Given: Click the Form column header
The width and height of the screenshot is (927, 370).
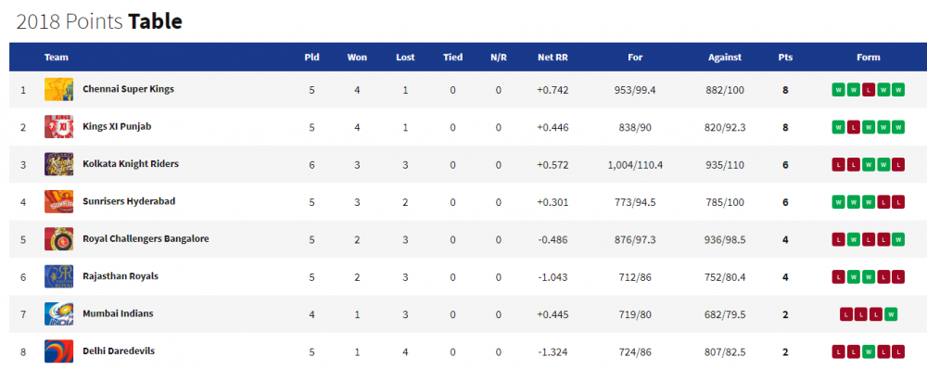Looking at the screenshot, I should pyautogui.click(x=869, y=57).
